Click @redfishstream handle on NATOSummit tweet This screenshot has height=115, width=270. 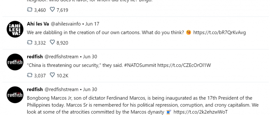tap(61, 57)
